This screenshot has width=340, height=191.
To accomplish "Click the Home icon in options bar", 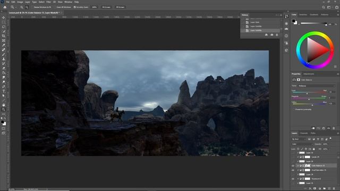I will pos(5,7).
